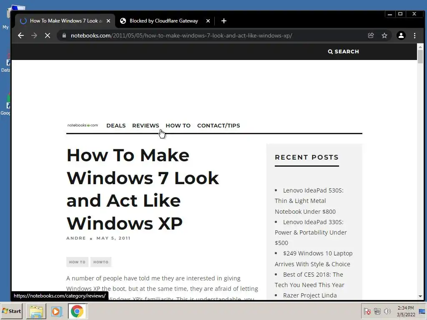Switch to Blocked by Cloudflare Gateway tab

click(163, 21)
